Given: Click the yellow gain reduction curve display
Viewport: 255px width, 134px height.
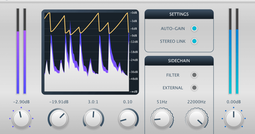Looking at the screenshot, I should [x=87, y=52].
